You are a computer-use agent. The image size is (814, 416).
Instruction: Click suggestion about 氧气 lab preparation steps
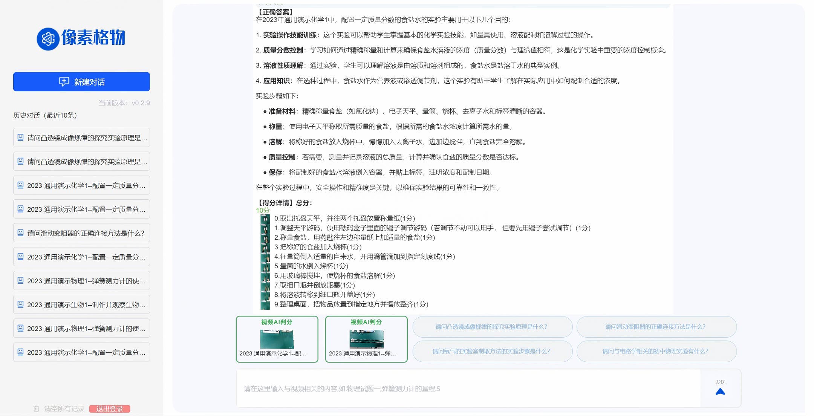tap(492, 351)
